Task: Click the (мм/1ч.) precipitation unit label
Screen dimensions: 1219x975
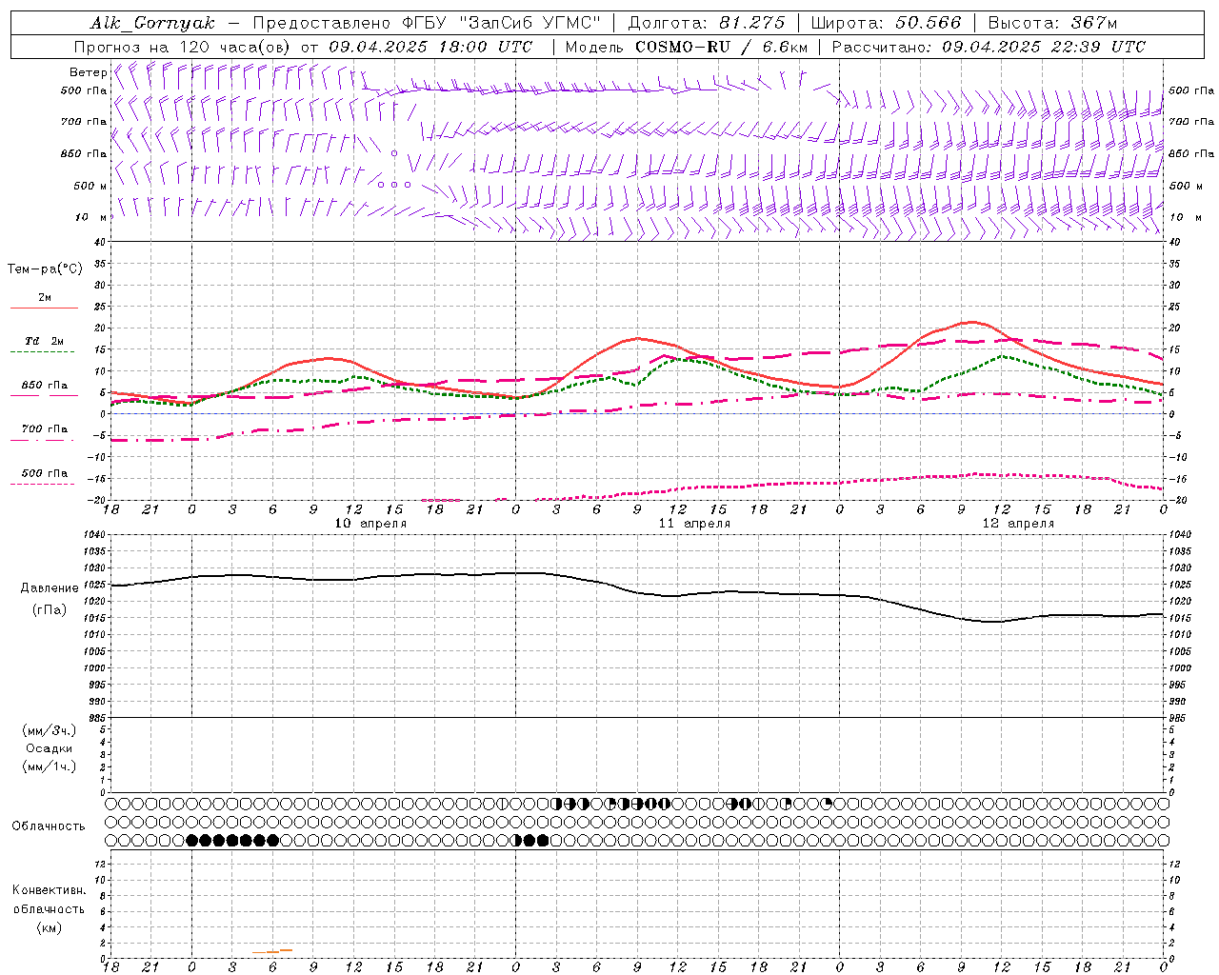Action: coord(49,766)
